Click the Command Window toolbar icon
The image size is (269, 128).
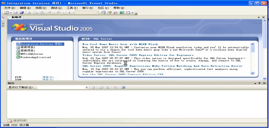click(x=128, y=13)
